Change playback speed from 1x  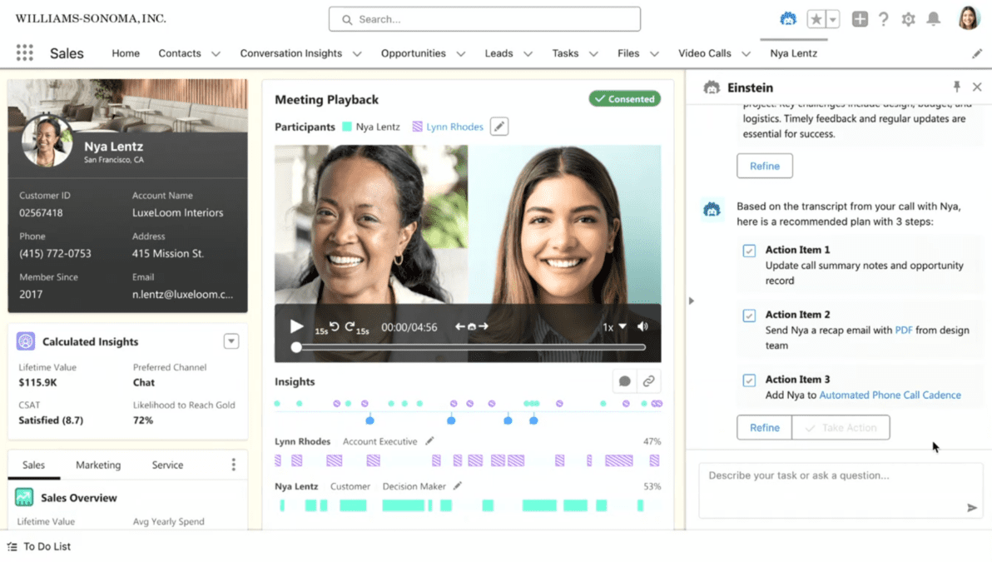[614, 326]
